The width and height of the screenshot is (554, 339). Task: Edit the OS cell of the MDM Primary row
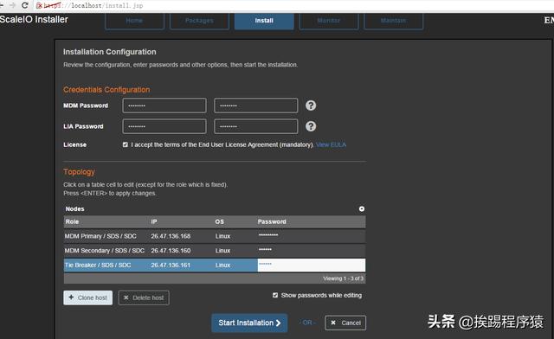(x=235, y=236)
